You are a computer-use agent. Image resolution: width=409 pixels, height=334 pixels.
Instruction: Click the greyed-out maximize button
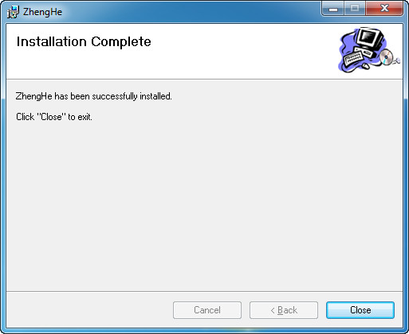pos(355,9)
